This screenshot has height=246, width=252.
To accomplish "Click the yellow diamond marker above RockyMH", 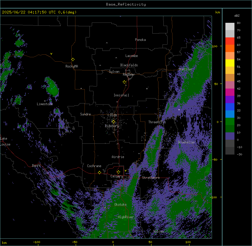I will [73, 60].
